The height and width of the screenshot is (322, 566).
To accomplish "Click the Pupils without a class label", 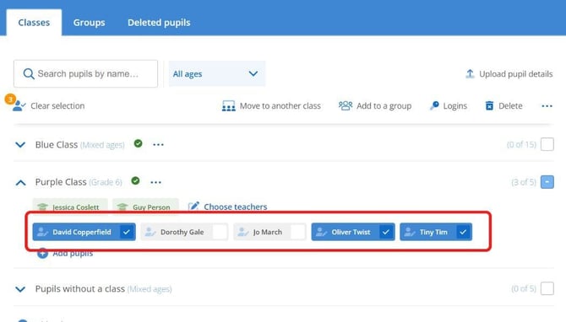I will (79, 289).
